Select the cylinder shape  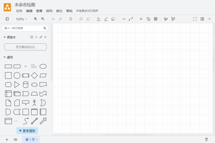[26, 85]
